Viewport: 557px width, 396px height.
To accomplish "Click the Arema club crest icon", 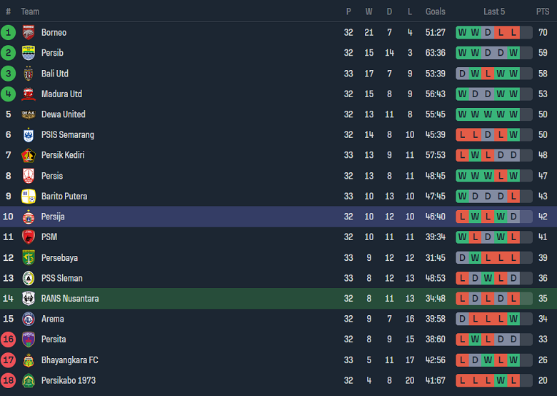I will point(29,319).
